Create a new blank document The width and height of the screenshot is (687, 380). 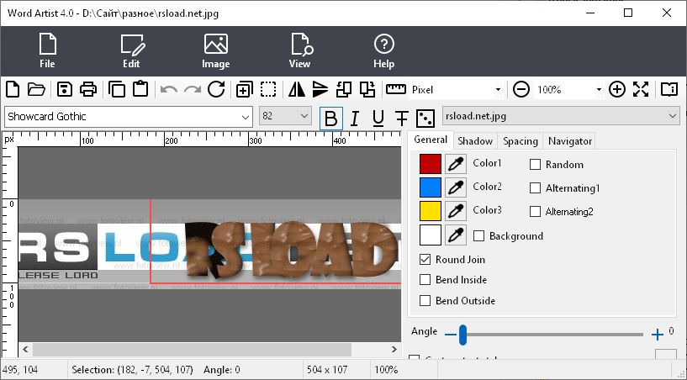point(13,89)
